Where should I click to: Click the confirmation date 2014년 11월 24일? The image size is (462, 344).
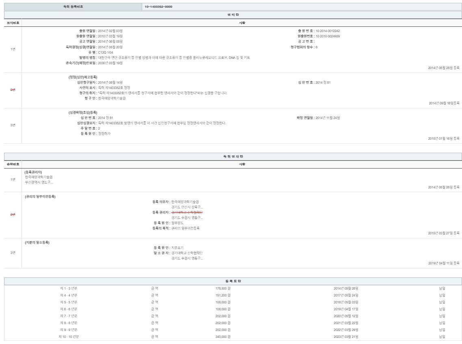point(328,118)
